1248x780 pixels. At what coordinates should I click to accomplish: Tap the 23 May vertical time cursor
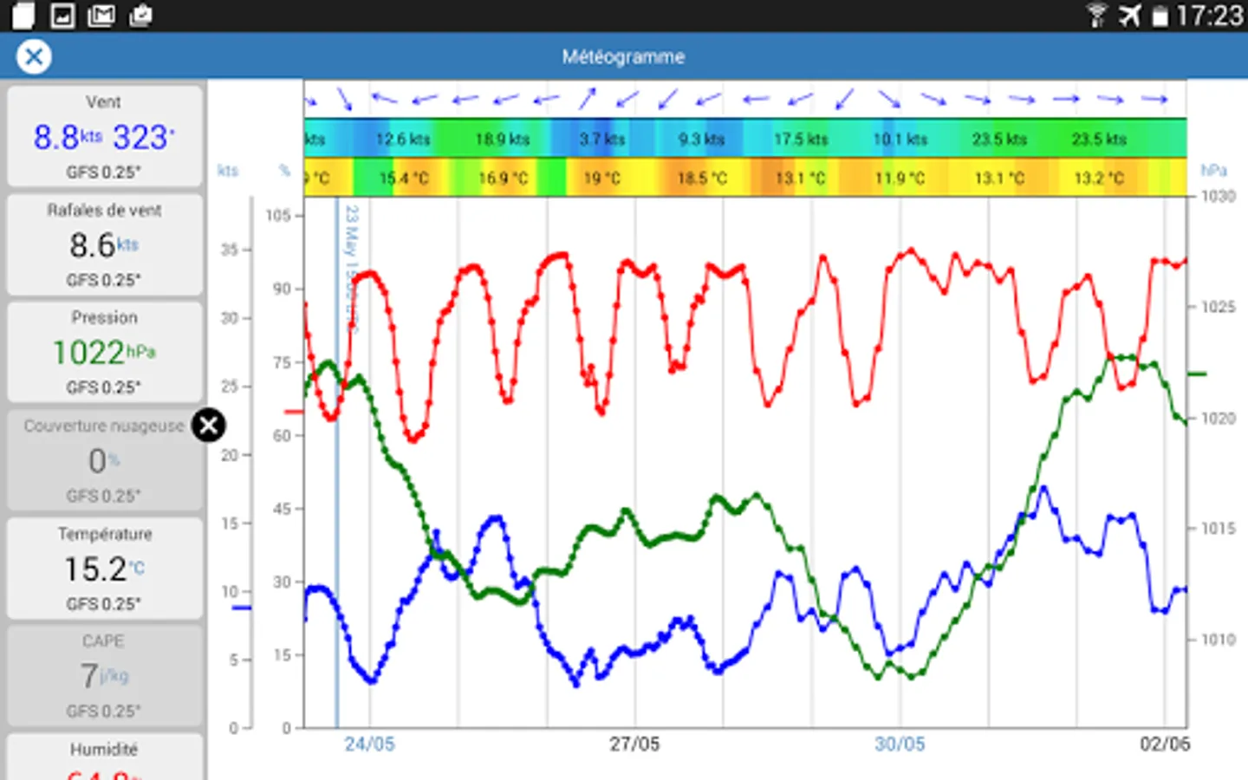click(x=337, y=464)
